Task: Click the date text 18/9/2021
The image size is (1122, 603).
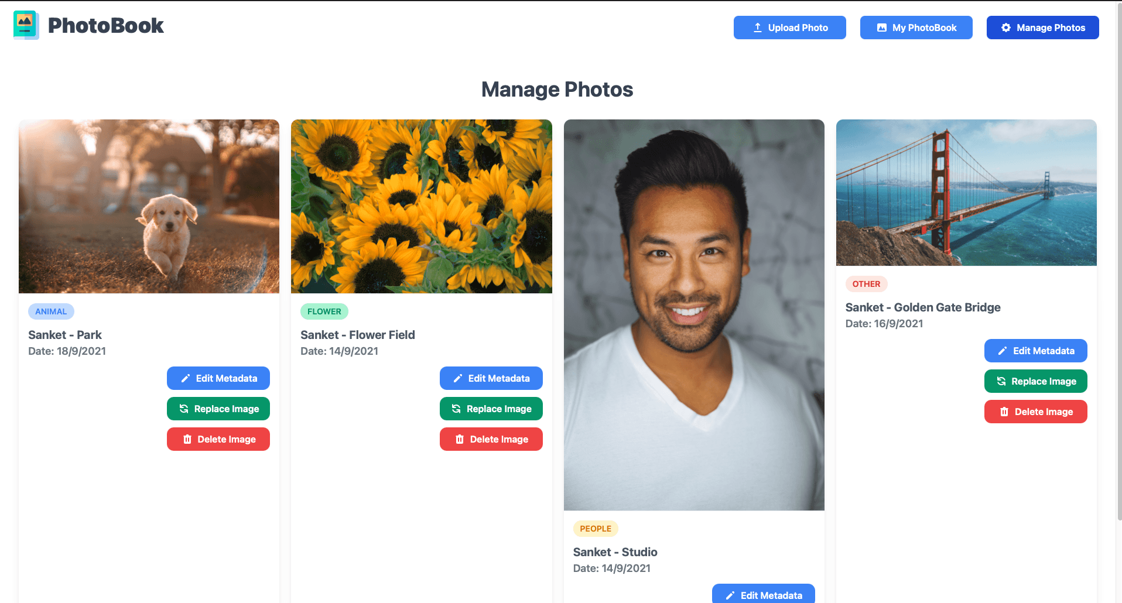Action: click(81, 351)
